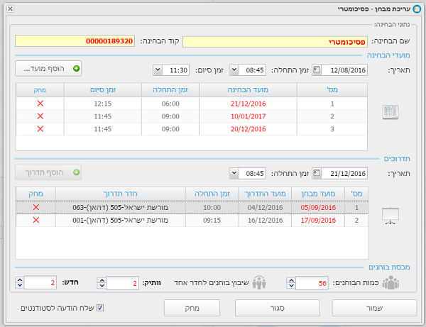This screenshot has height=327, width=426.
Task: Open calendar picker for exam date 12/08/2016
Action: pyautogui.click(x=317, y=70)
